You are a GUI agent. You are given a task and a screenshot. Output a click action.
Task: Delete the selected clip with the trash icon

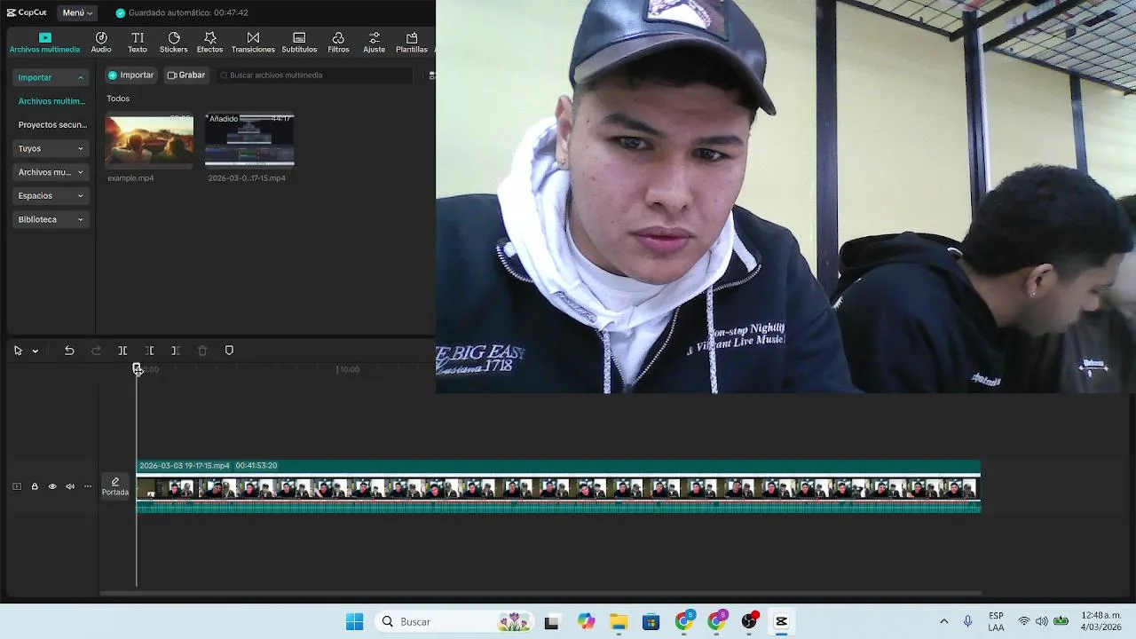(202, 351)
